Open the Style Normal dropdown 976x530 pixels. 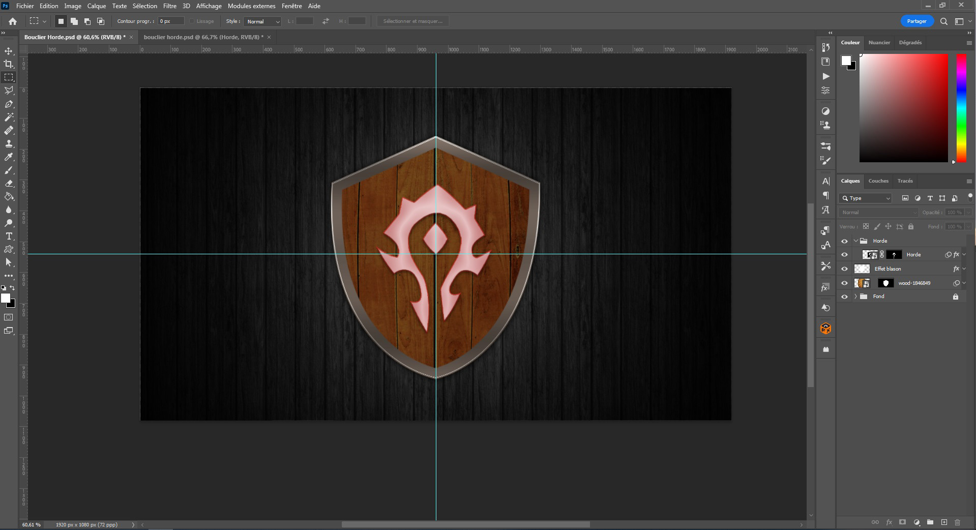262,21
